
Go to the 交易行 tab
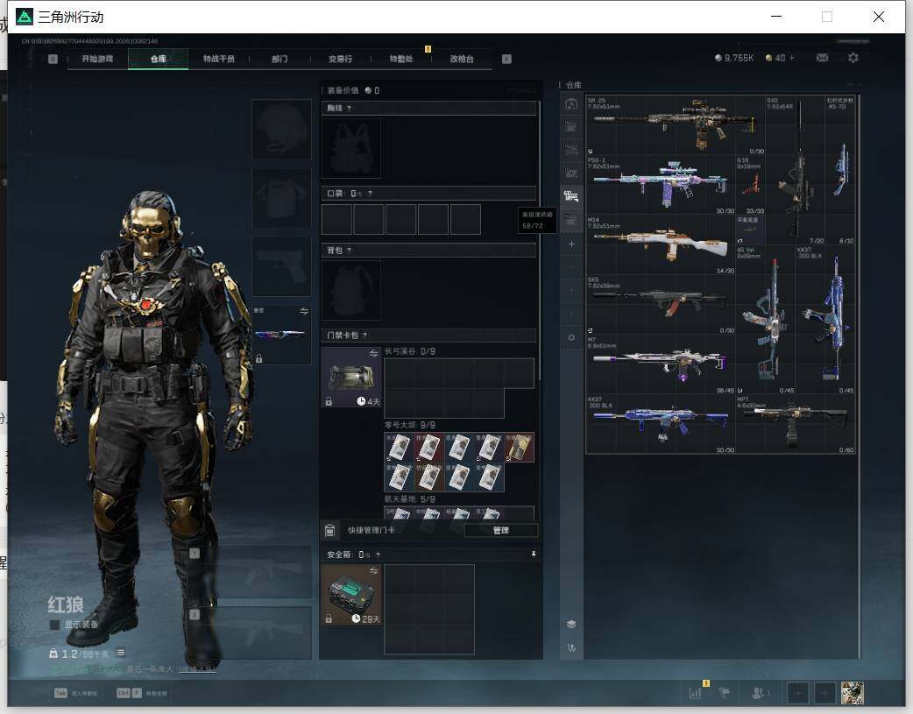tap(340, 59)
